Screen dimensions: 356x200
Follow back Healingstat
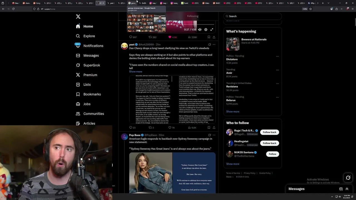click(x=270, y=143)
